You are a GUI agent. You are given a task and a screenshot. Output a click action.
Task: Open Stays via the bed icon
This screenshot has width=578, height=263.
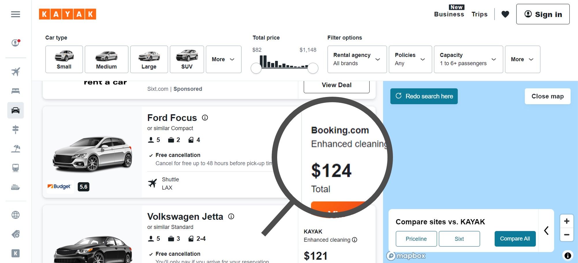tap(16, 91)
